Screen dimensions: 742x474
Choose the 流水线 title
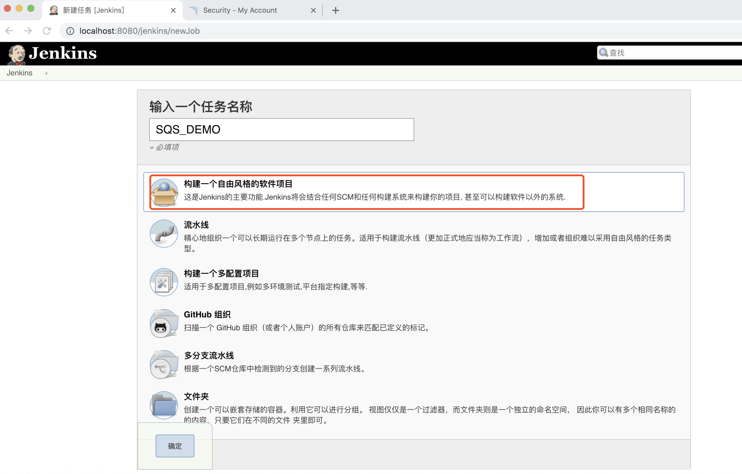pyautogui.click(x=196, y=225)
